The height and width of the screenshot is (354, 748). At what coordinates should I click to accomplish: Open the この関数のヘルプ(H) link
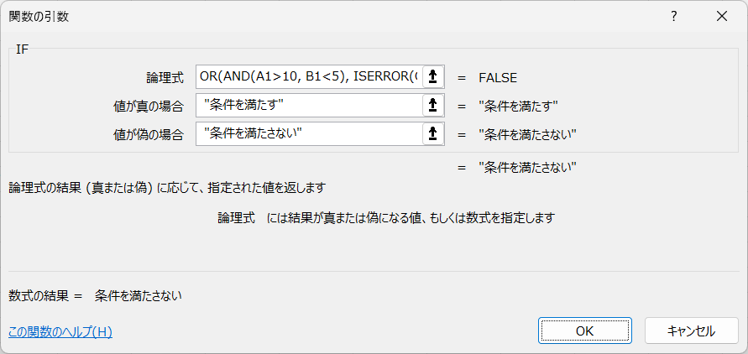click(x=60, y=332)
